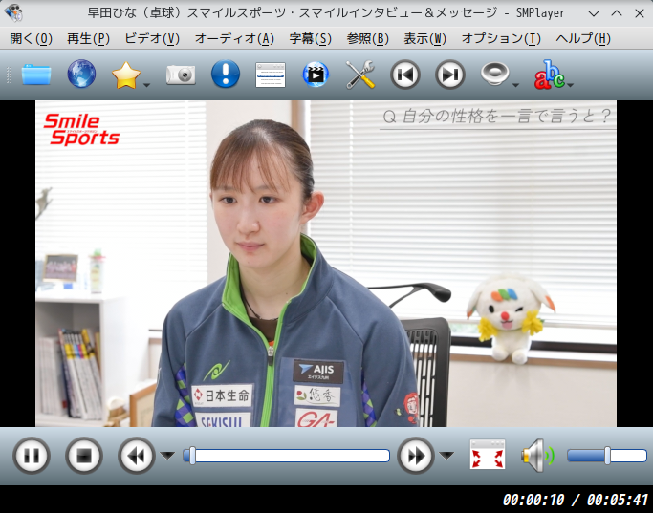Open the オーディオ(A) menu
The height and width of the screenshot is (513, 653).
coord(234,39)
